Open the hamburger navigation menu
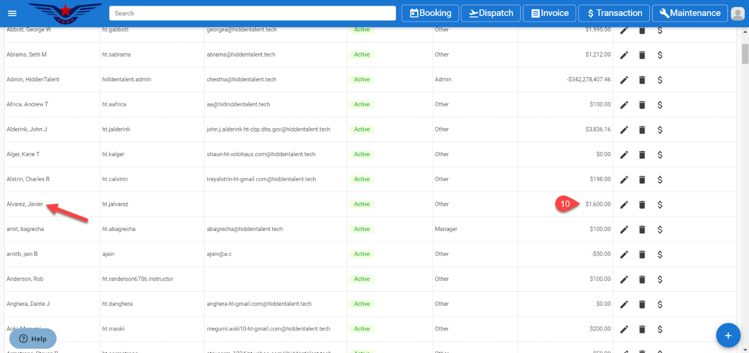The image size is (749, 353). [12, 14]
